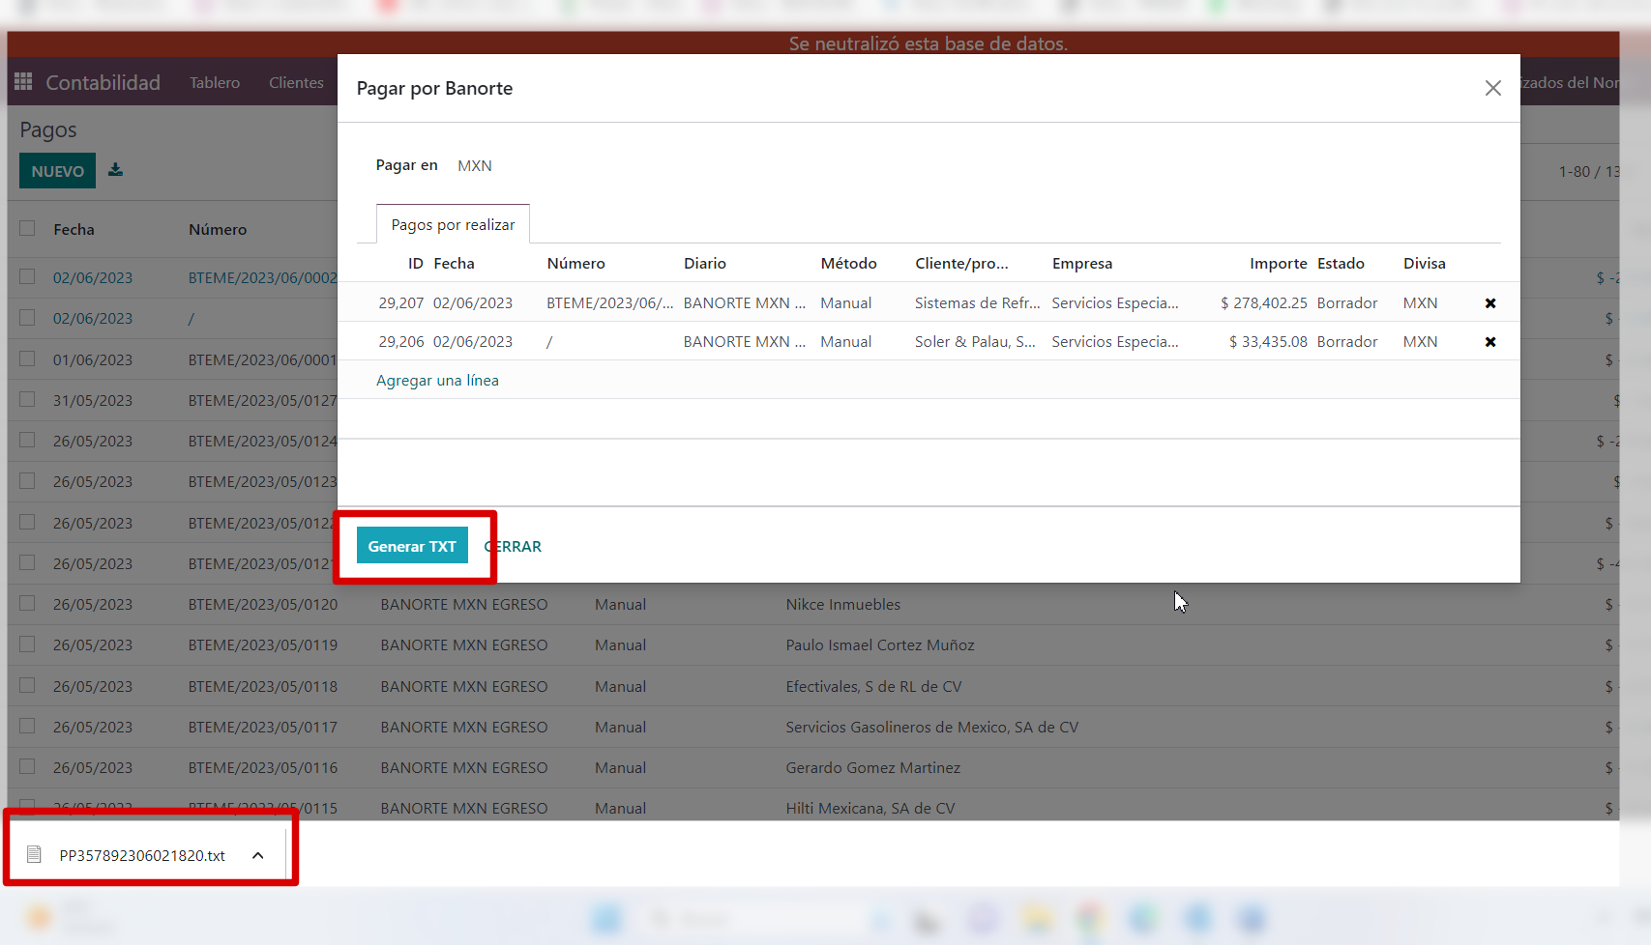Image resolution: width=1651 pixels, height=945 pixels.
Task: Add a line via Agregar una línea
Action: (437, 381)
